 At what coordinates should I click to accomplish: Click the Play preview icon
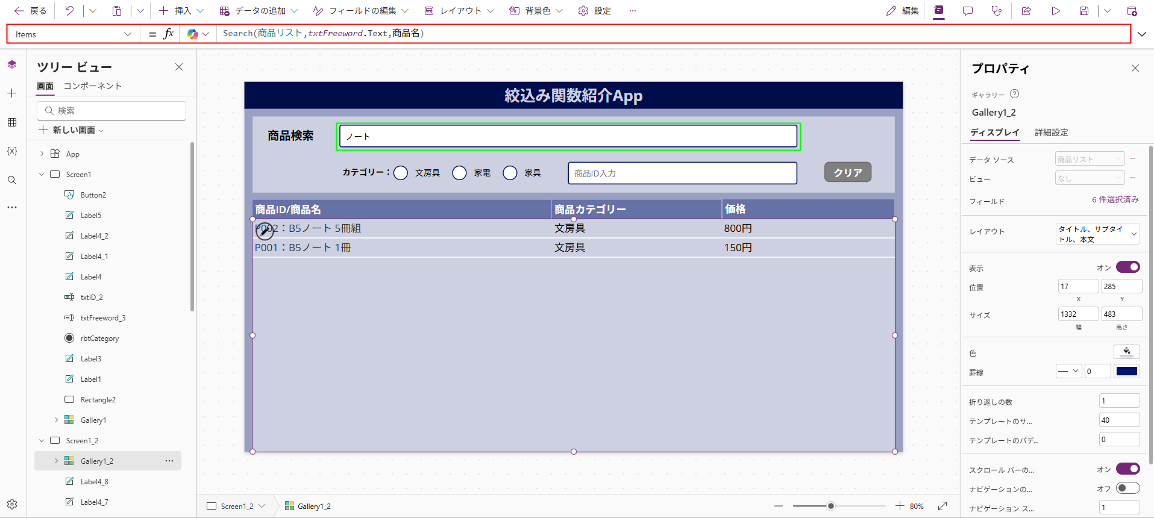pos(1056,11)
